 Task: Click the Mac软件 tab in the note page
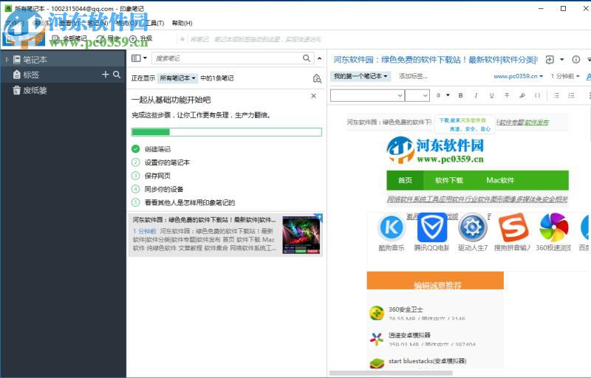(x=500, y=180)
